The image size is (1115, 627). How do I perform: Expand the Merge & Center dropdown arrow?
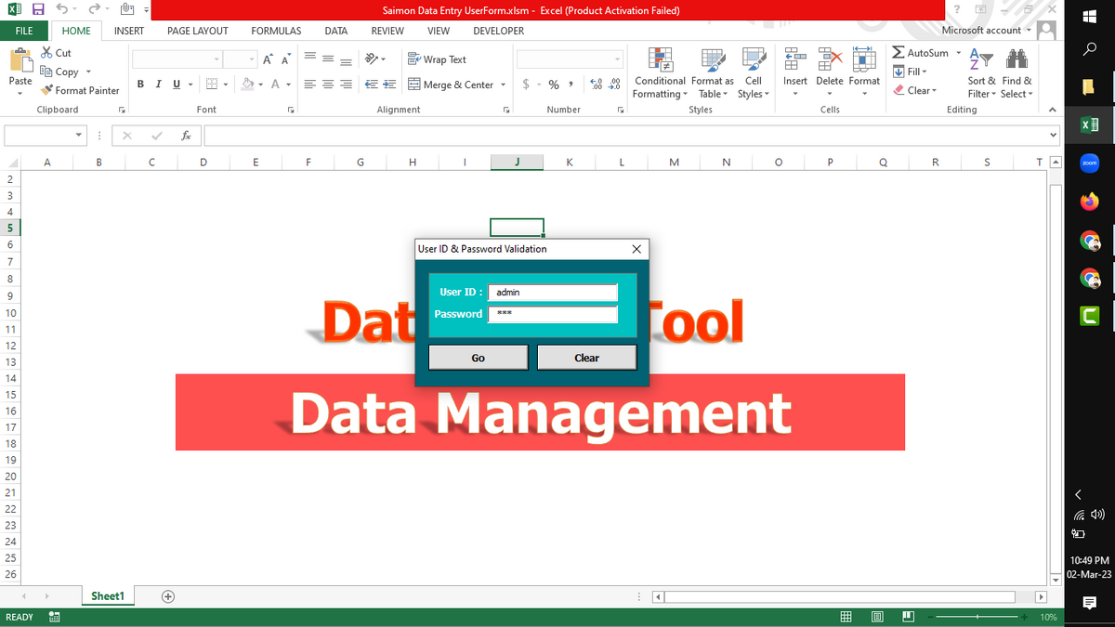tap(504, 85)
